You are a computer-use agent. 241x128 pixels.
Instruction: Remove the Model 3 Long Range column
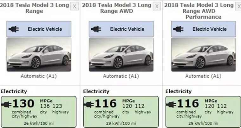75,6
